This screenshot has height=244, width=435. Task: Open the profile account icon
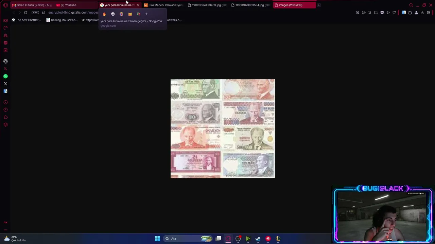click(416, 13)
